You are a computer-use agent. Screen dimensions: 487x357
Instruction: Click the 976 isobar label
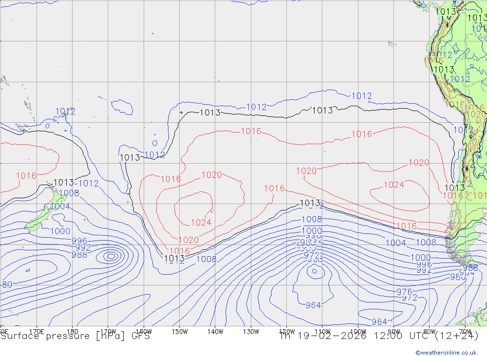coord(404,292)
